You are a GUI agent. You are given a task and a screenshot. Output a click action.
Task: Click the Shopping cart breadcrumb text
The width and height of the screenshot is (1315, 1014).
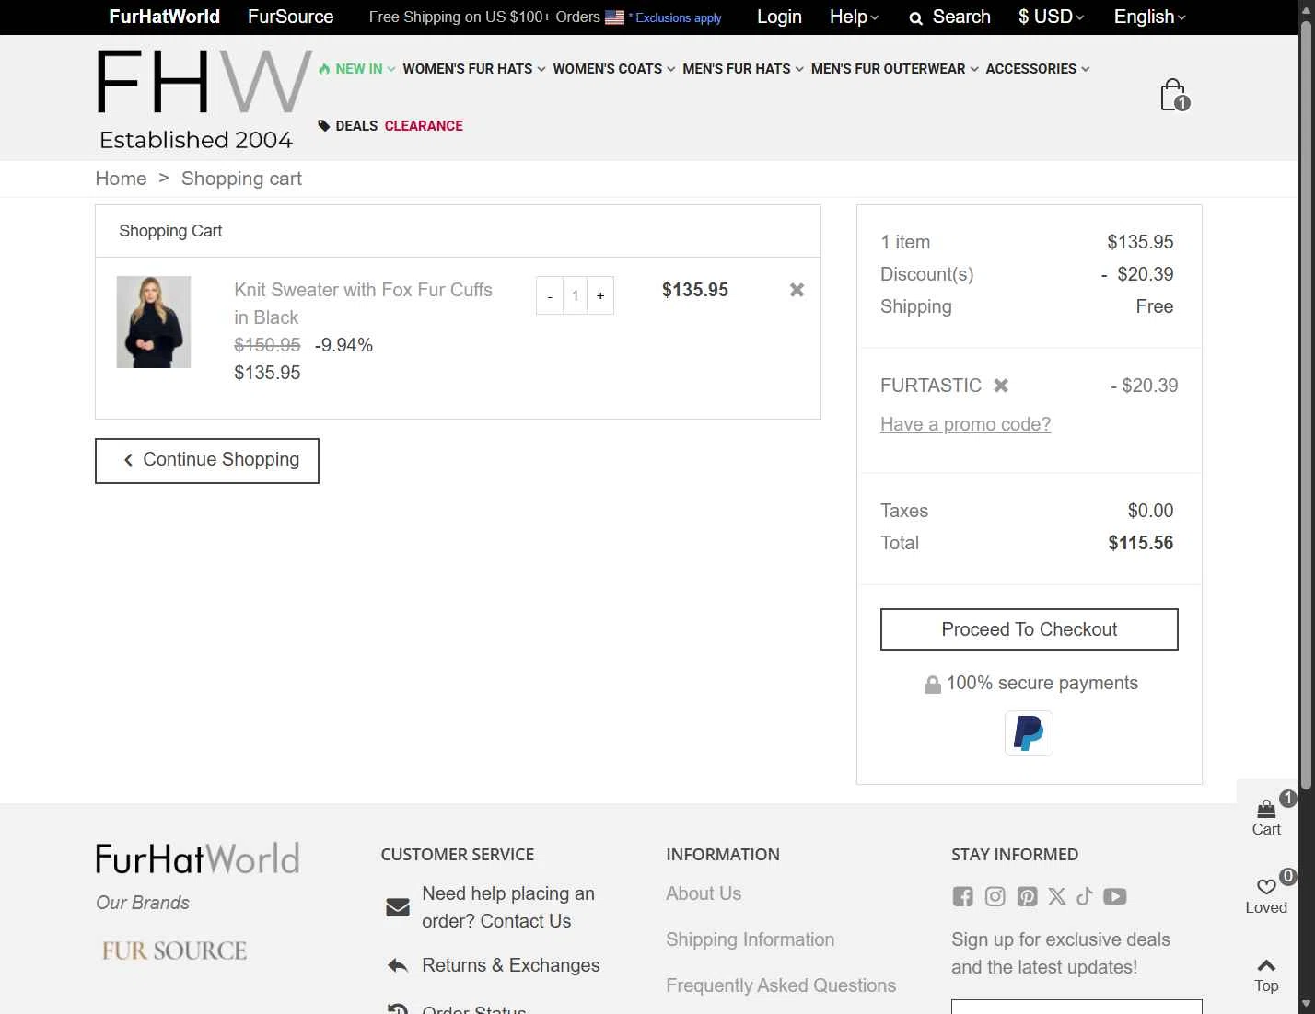(x=241, y=179)
